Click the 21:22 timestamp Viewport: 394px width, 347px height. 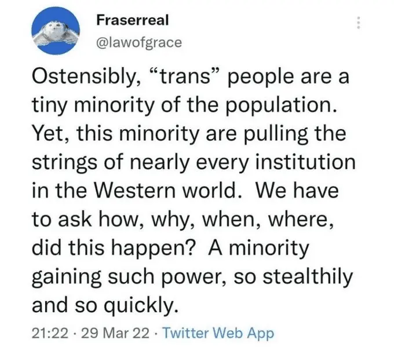click(x=50, y=334)
